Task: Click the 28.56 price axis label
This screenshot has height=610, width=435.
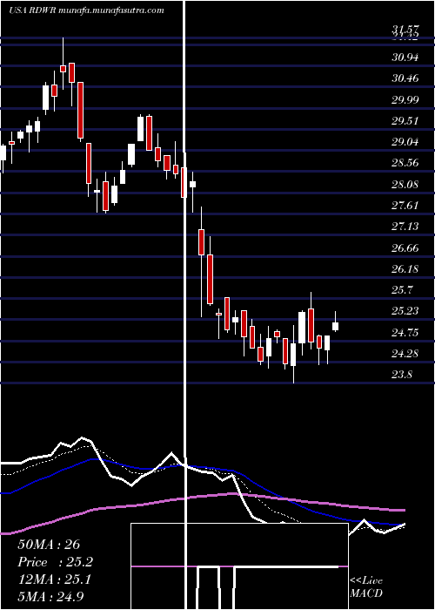Action: 405,163
